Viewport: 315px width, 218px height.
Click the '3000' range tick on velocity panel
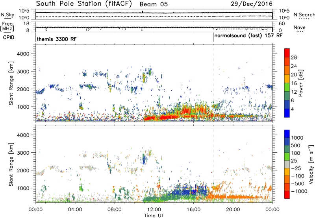point(23,153)
